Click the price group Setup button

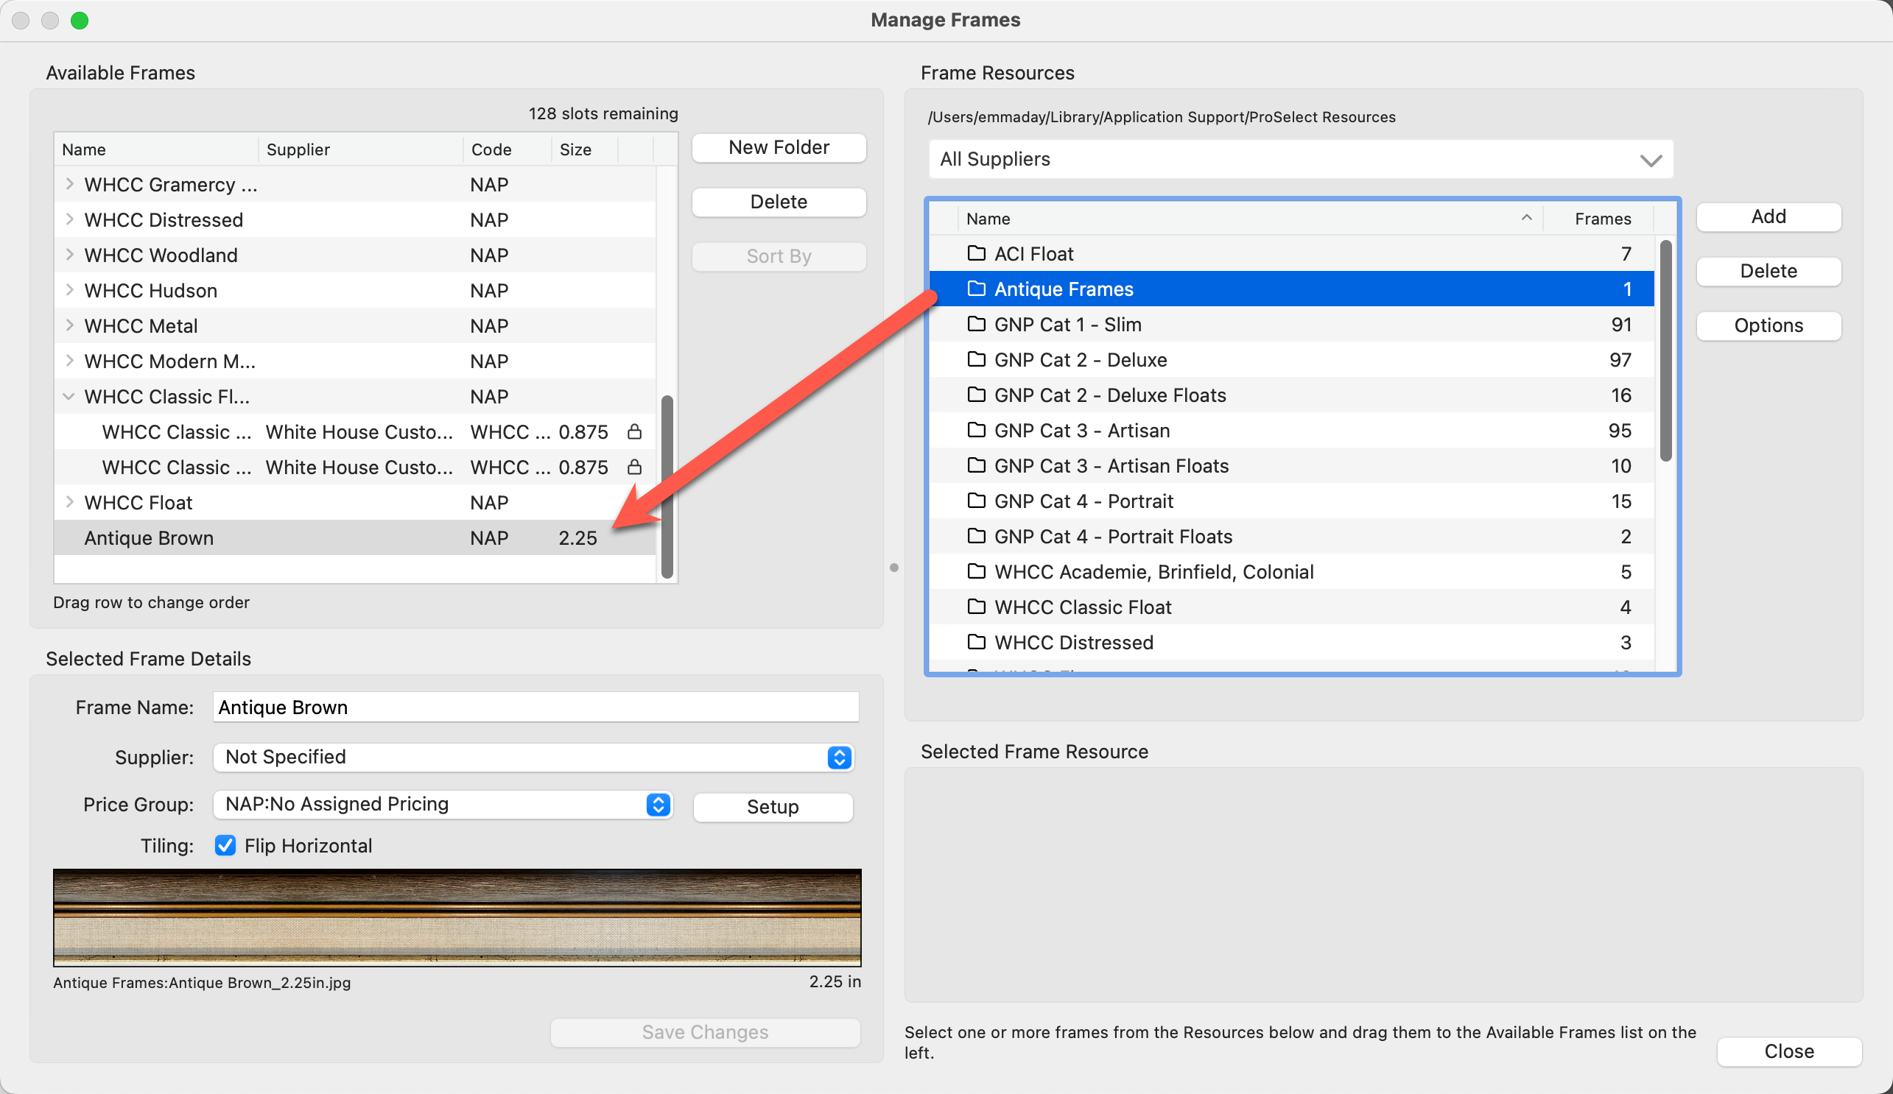click(772, 806)
